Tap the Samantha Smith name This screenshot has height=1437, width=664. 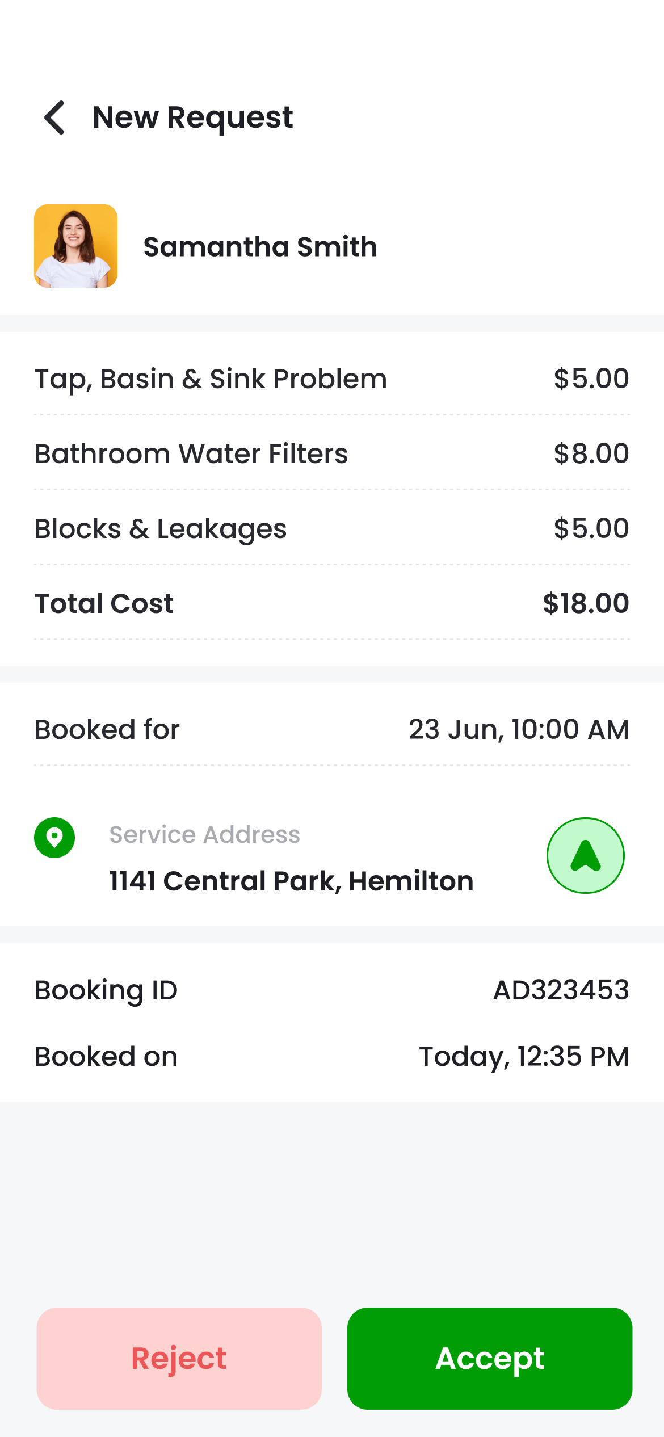(x=260, y=247)
